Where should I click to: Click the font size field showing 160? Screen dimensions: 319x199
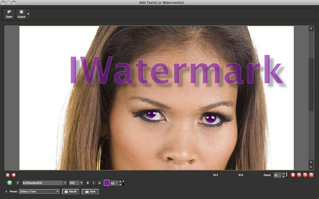coord(74,183)
